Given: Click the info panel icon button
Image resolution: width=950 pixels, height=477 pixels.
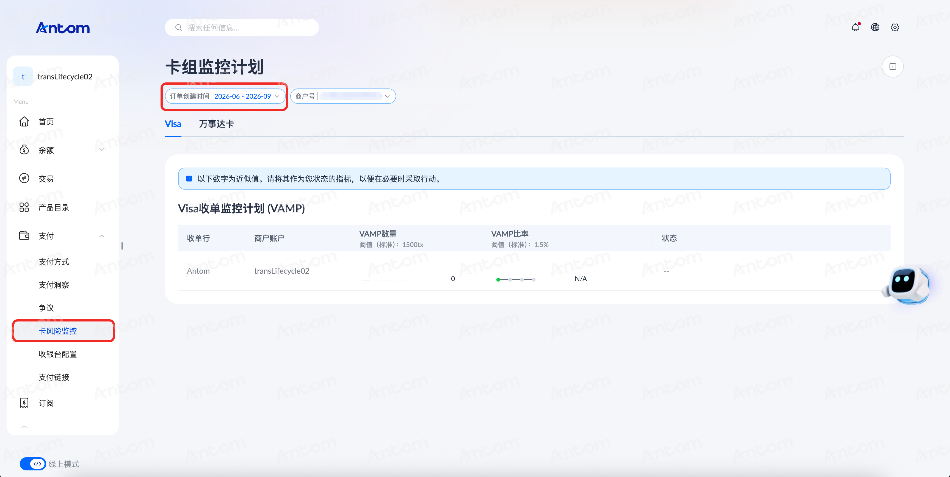Looking at the screenshot, I should tap(893, 66).
